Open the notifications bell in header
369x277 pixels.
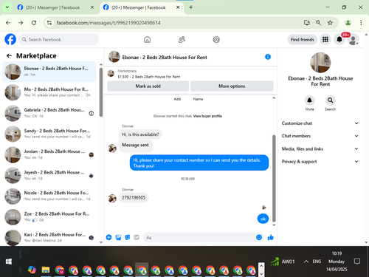pos(339,39)
